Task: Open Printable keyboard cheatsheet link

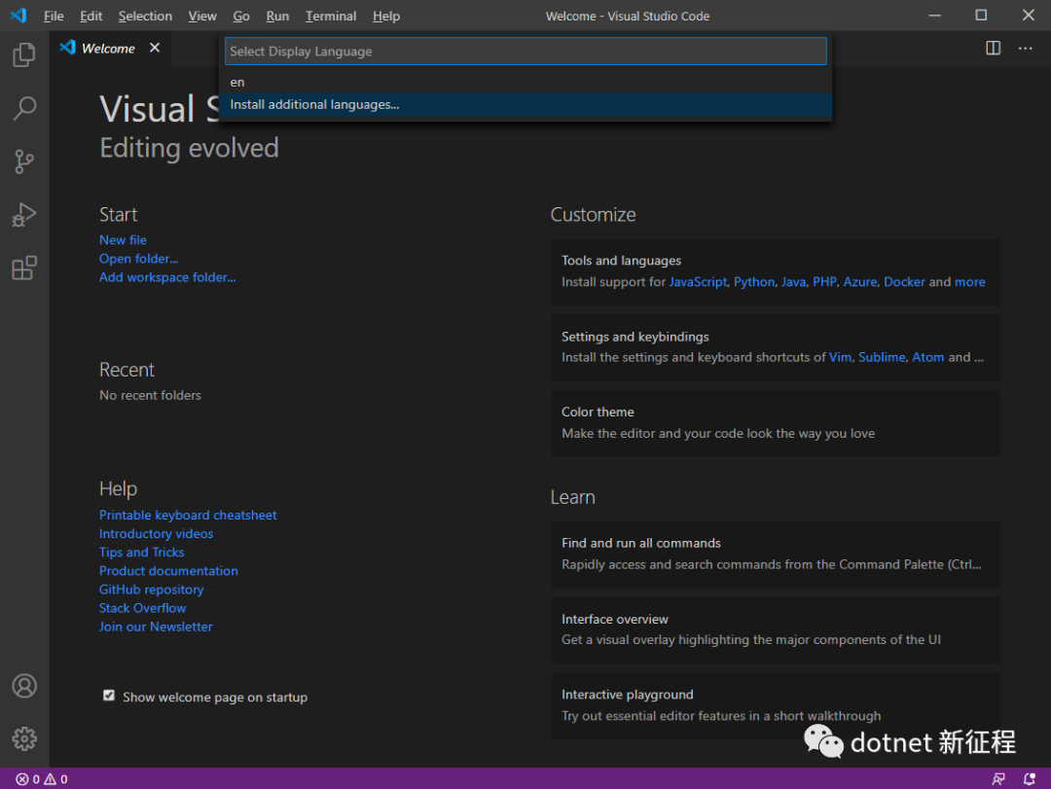Action: pyautogui.click(x=188, y=515)
